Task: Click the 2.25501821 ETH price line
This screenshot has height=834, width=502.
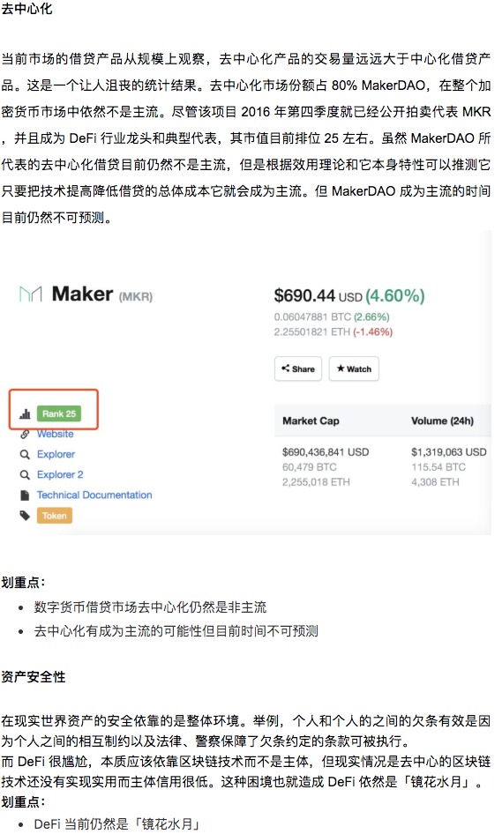Action: pos(333,331)
